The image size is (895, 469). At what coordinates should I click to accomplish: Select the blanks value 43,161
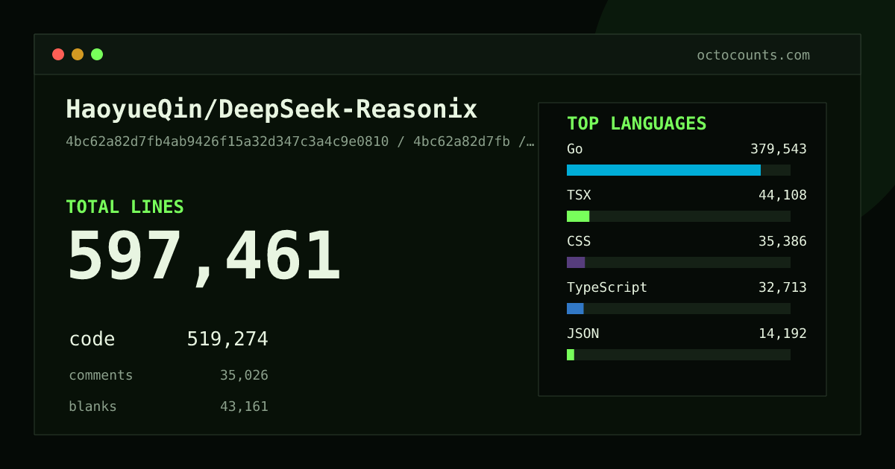coord(244,406)
